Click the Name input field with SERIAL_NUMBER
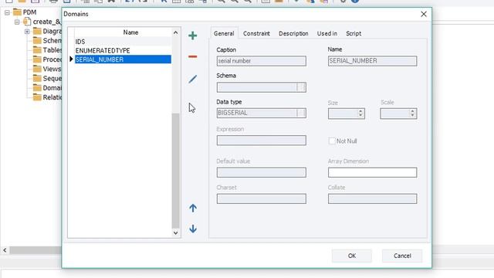This screenshot has width=494, height=278. [x=372, y=61]
